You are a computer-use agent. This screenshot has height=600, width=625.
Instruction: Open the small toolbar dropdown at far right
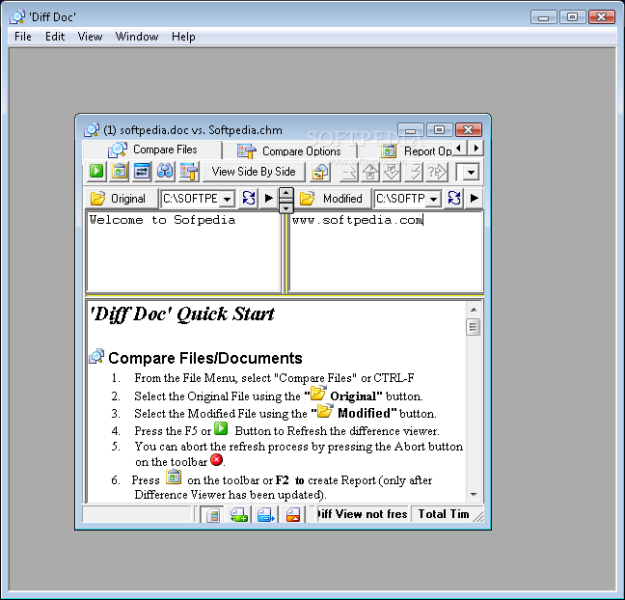tap(471, 173)
